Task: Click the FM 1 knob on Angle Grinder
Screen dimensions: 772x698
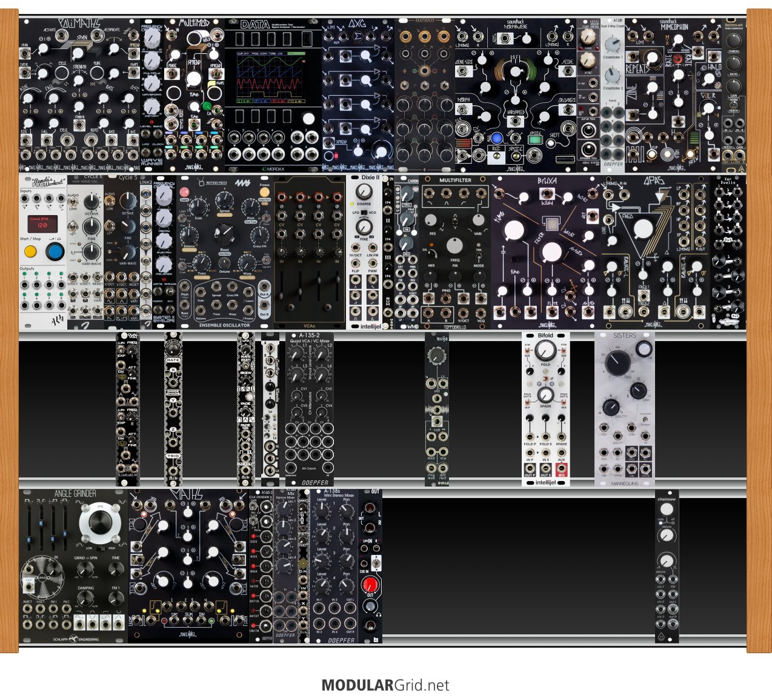Action: click(x=116, y=598)
